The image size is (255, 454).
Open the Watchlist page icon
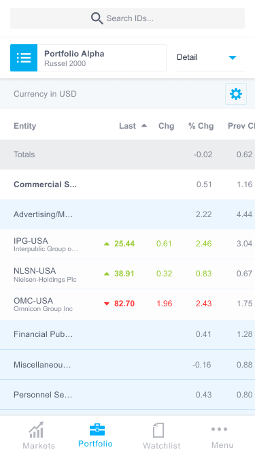coord(158,430)
